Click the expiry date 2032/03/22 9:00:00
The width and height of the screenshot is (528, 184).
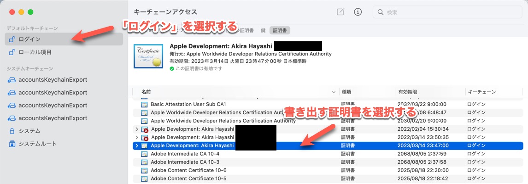[x=422, y=104]
